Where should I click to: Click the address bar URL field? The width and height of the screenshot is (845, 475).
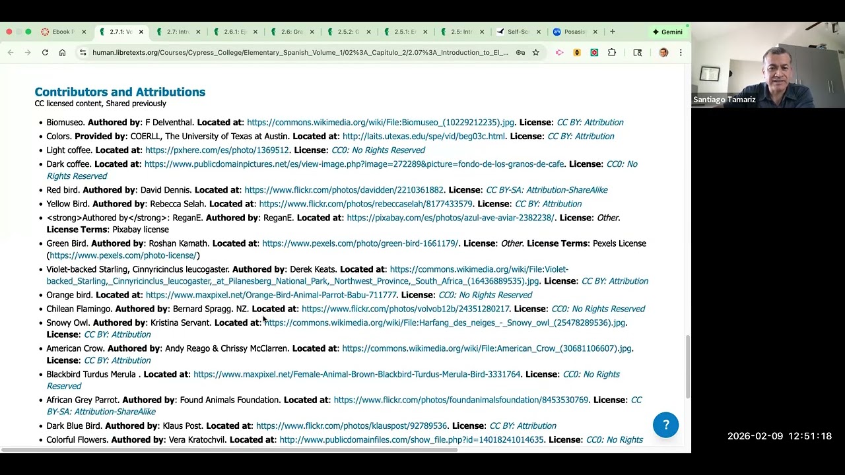coord(300,53)
